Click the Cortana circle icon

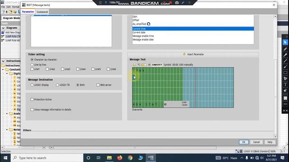(x=89, y=158)
